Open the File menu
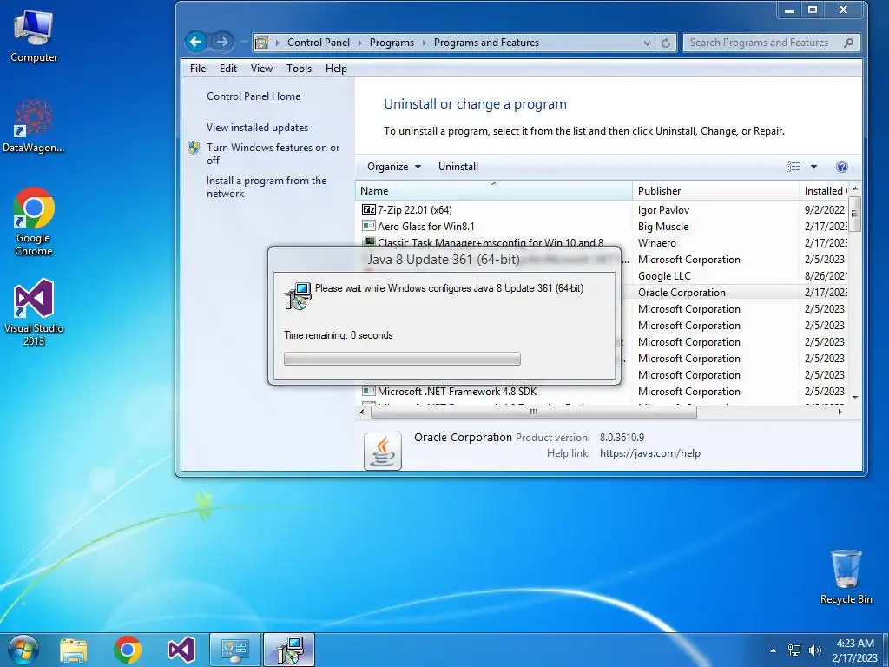This screenshot has width=889, height=667. pyautogui.click(x=198, y=69)
